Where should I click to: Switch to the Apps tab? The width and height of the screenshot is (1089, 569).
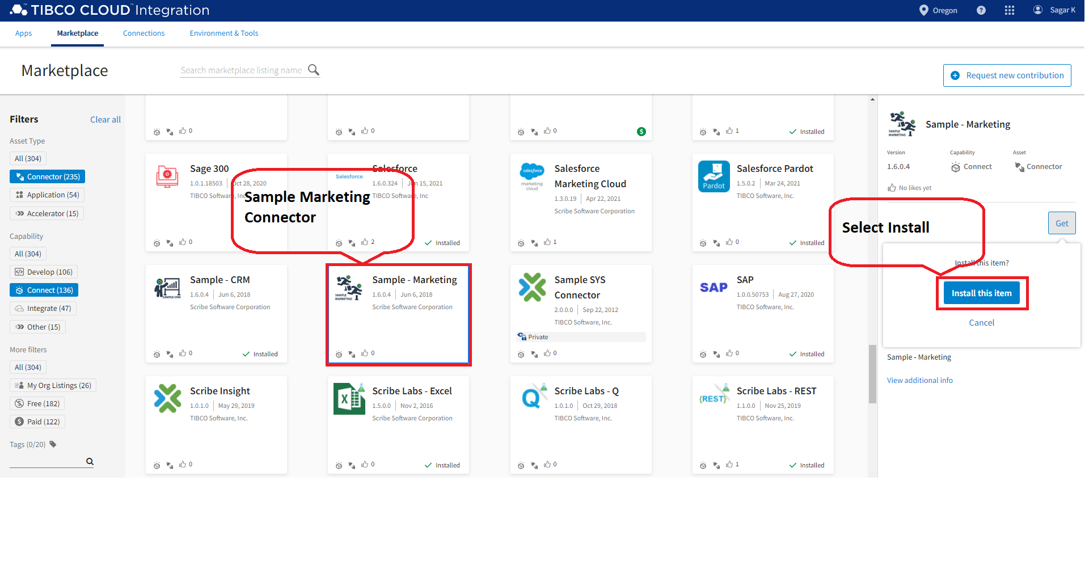pyautogui.click(x=24, y=33)
